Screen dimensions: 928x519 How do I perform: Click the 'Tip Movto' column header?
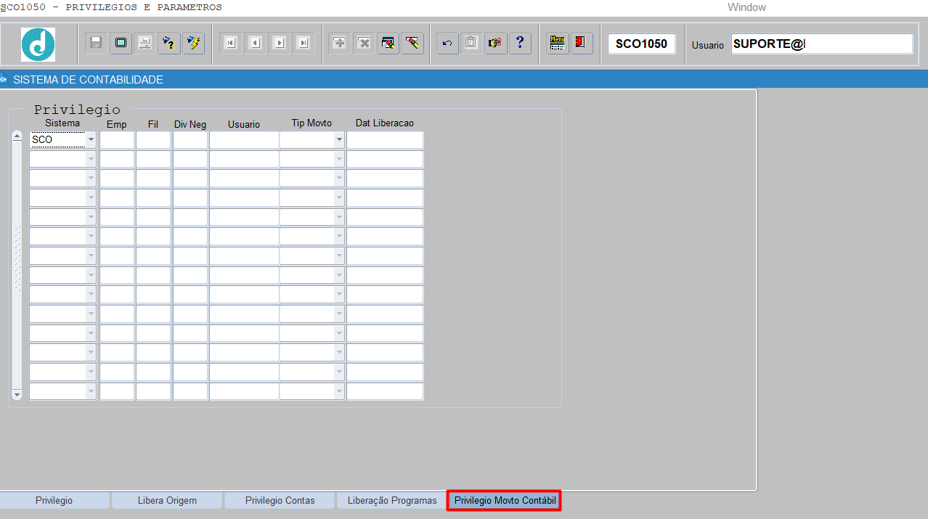[312, 123]
